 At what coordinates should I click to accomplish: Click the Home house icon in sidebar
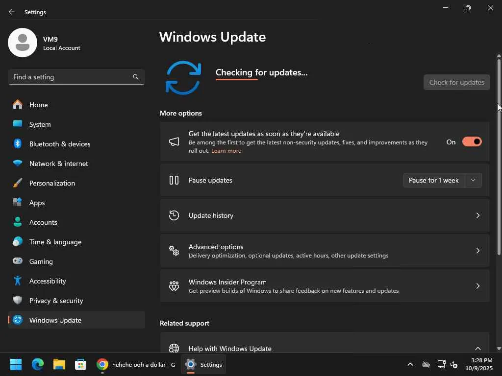coord(18,105)
